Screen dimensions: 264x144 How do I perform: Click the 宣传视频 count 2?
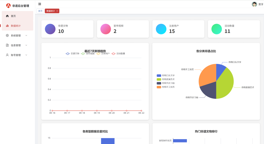click(x=115, y=31)
